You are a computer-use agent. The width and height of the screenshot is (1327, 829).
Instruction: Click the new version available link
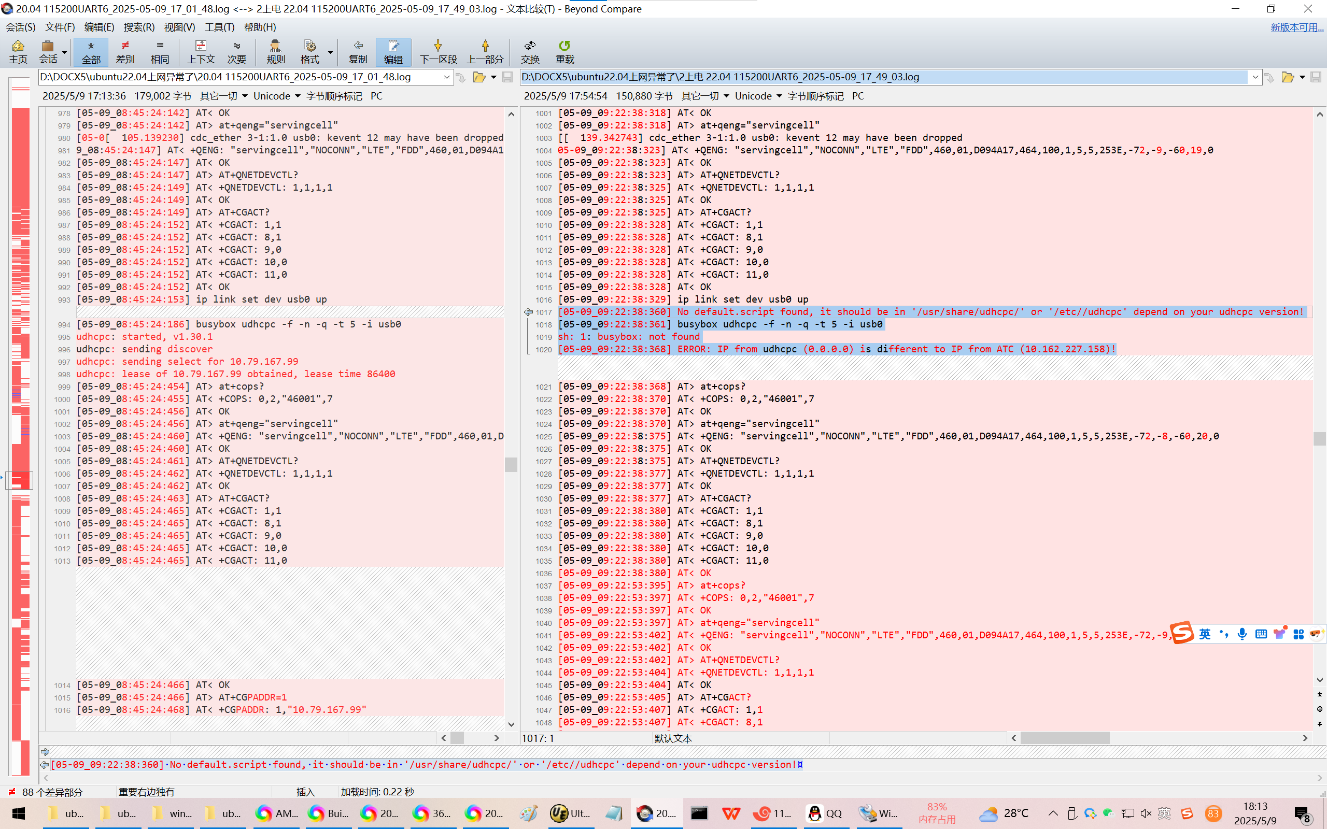[1296, 27]
